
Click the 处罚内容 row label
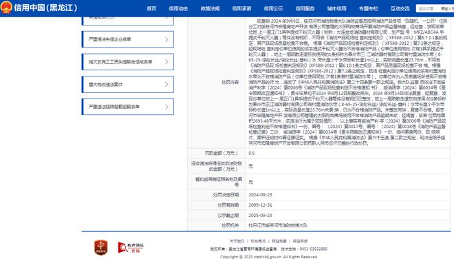click(230, 83)
